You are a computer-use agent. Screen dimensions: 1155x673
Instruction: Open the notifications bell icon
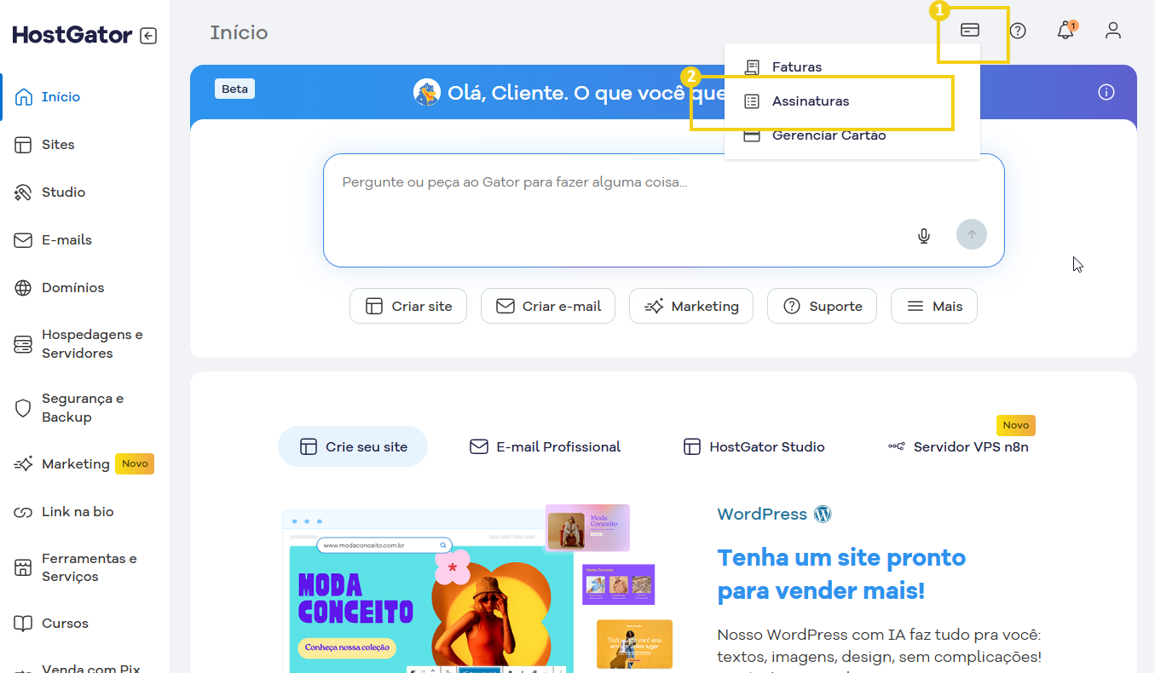click(x=1065, y=32)
